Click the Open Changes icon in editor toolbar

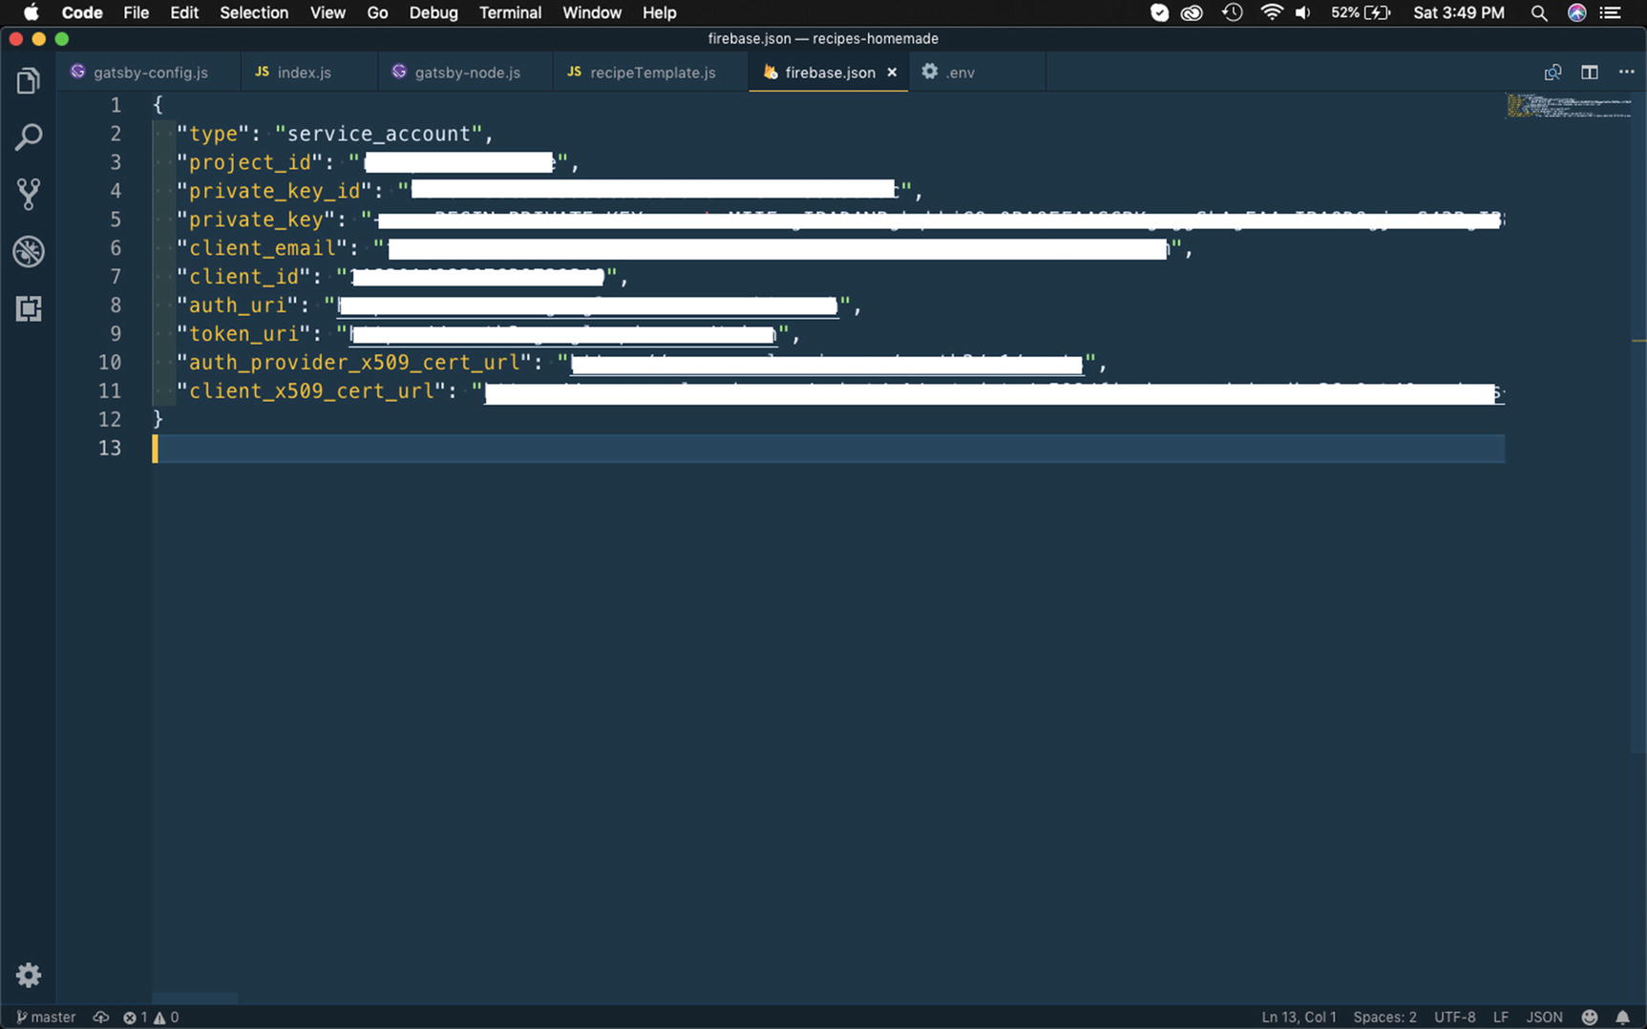tap(1553, 73)
